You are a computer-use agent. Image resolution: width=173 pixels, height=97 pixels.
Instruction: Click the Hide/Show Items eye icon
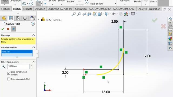[x=114, y=14]
